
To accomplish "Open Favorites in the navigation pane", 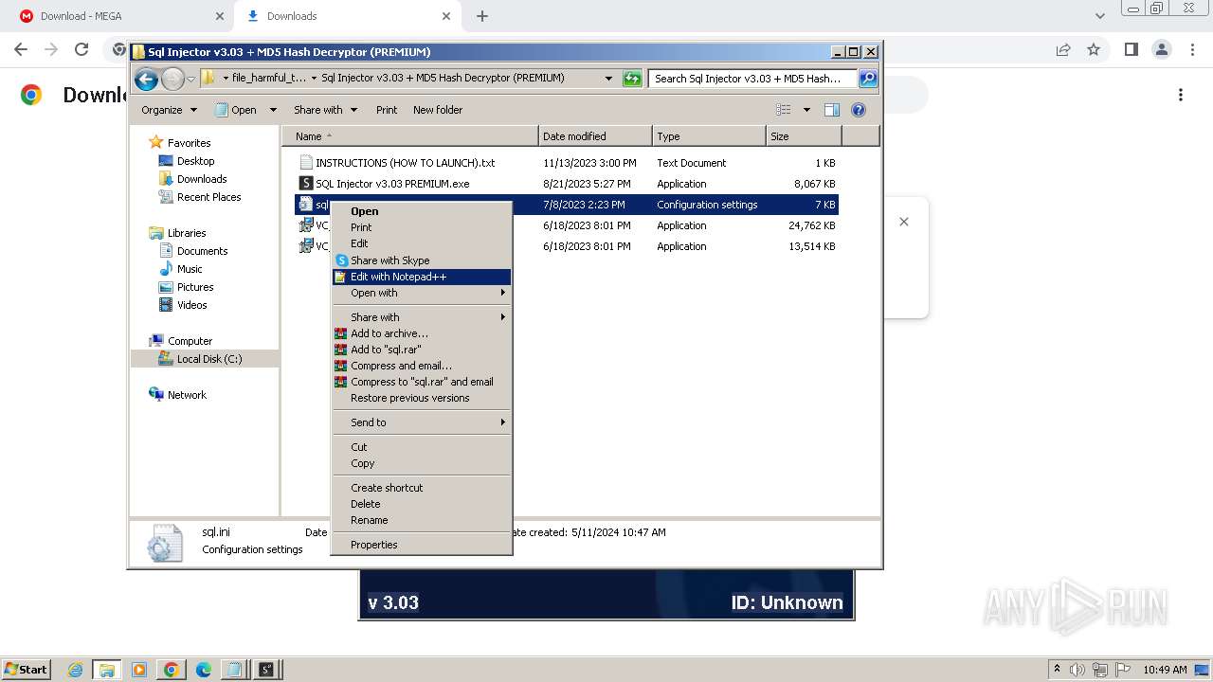I will 189,143.
